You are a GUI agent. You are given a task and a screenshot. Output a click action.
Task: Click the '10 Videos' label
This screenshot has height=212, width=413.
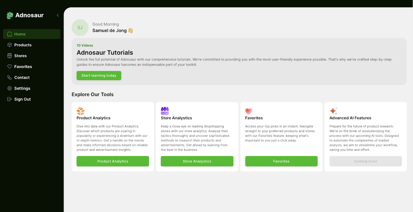coord(85,45)
